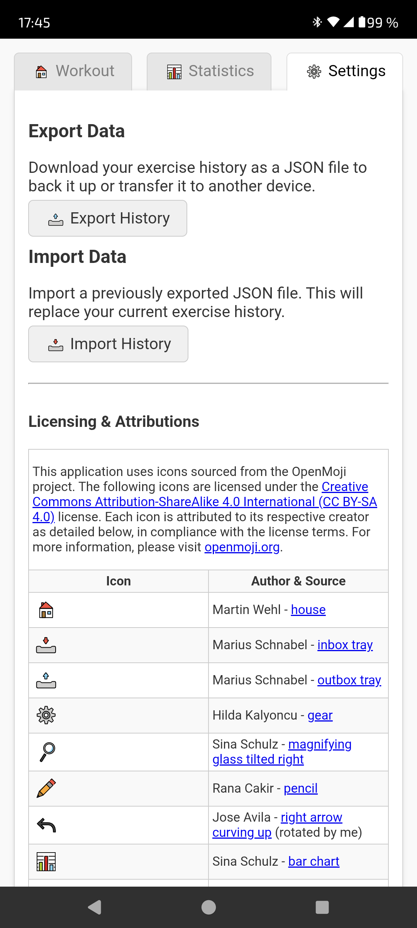This screenshot has height=928, width=417.
Task: Switch to the Workout tab
Action: pyautogui.click(x=73, y=72)
